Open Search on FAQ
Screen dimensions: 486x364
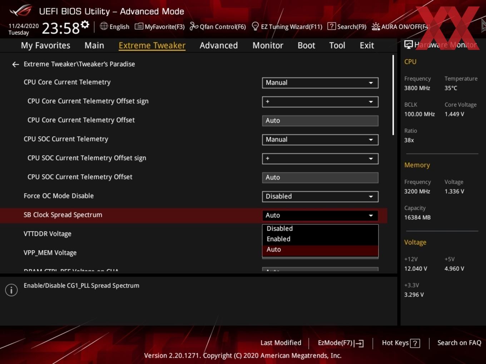(x=459, y=343)
